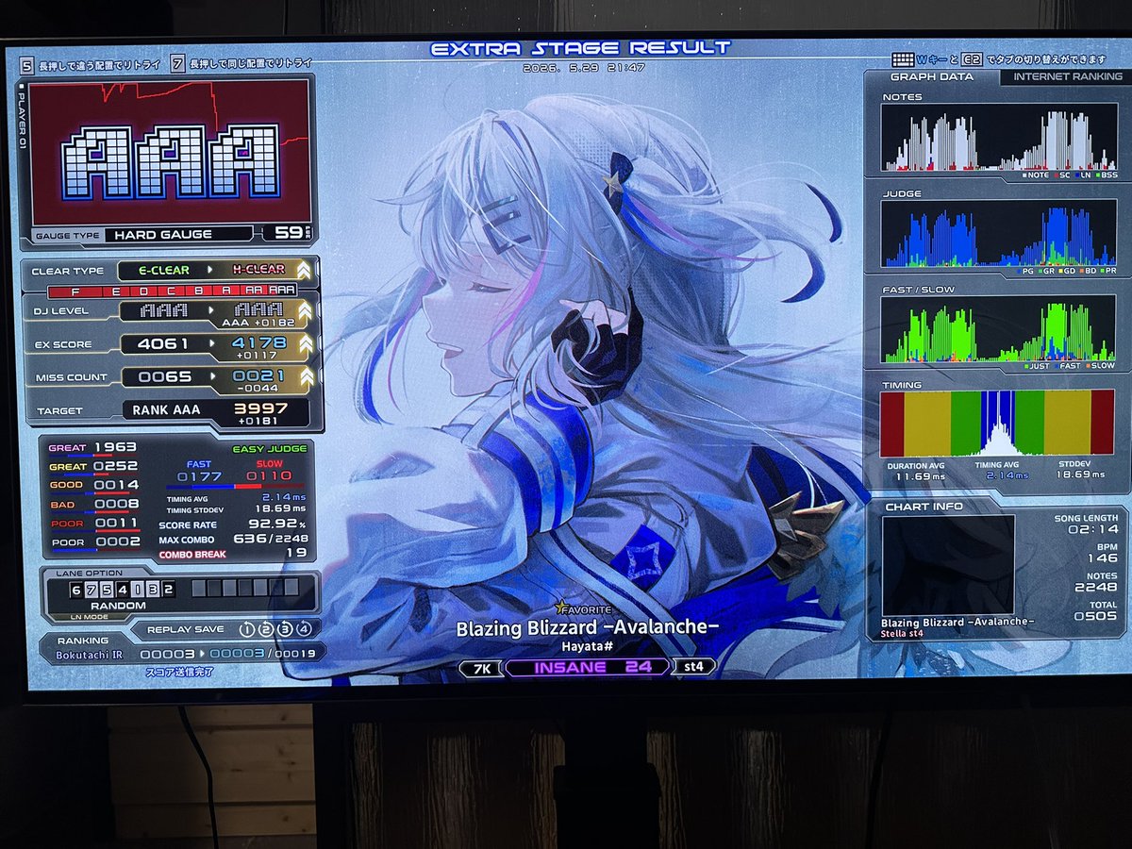Image resolution: width=1132 pixels, height=849 pixels.
Task: Click the FAST / SLOW graph
Action: 999,330
